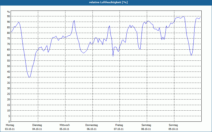Click the date label 09.10.11

point(173,129)
